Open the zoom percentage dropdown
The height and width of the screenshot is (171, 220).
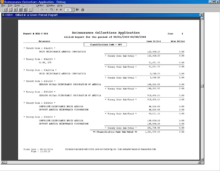[x=72, y=10]
